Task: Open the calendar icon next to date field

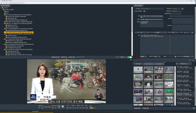Action: [x=183, y=9]
